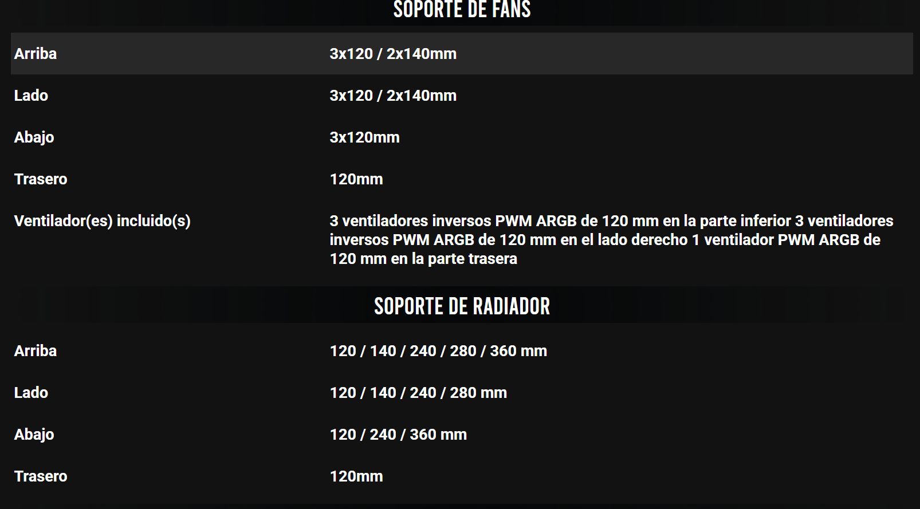920x509 pixels.
Task: Click the Arriba label in radiator support
Action: pos(36,351)
